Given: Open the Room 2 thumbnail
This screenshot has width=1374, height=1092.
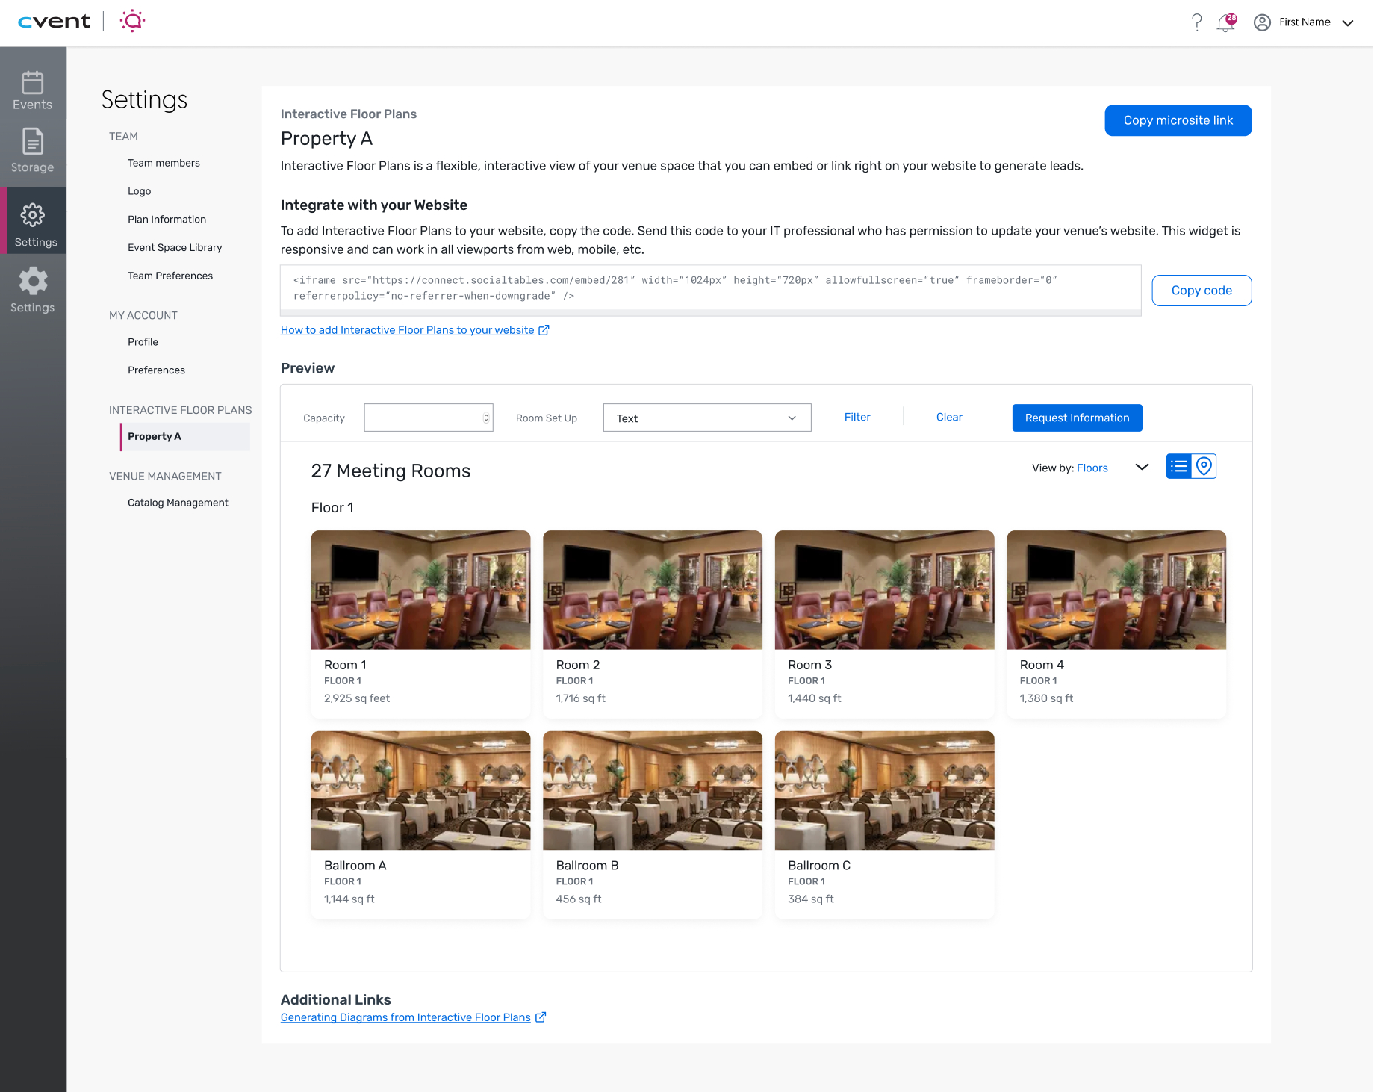Looking at the screenshot, I should 653,590.
